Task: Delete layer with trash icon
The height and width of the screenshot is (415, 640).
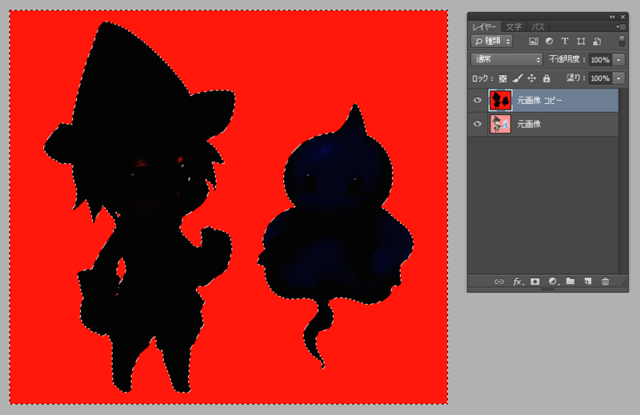Action: [x=606, y=281]
